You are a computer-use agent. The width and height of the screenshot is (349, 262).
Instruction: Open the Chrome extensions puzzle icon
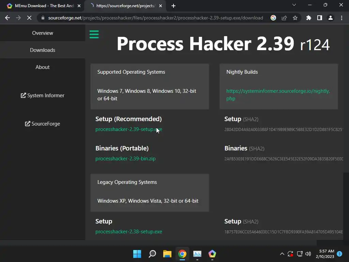click(x=309, y=18)
